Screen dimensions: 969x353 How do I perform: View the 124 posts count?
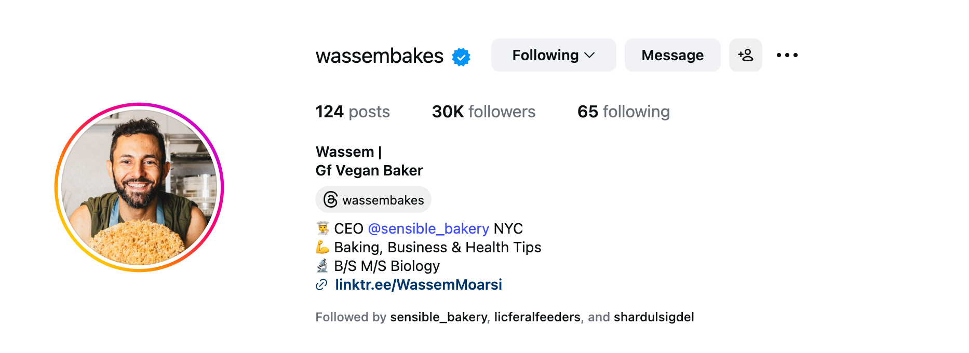coord(352,112)
